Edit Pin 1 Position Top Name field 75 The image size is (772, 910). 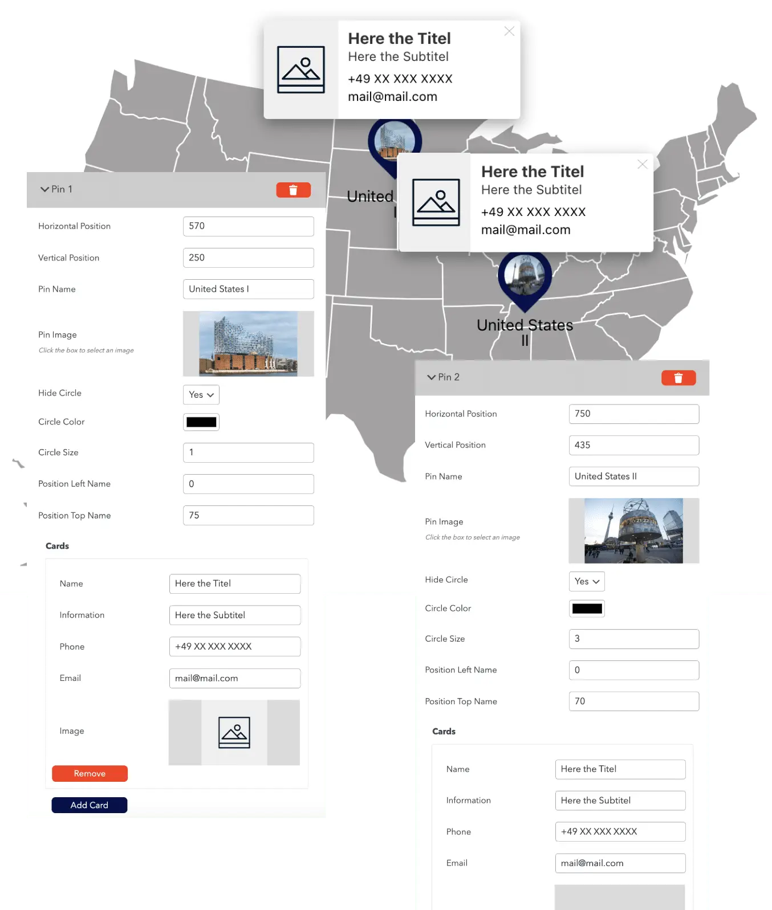coord(249,515)
